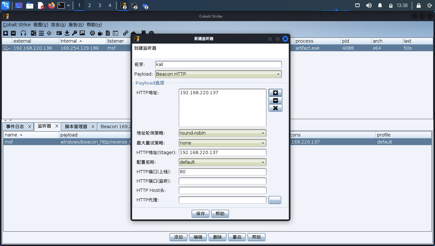Image resolution: width=435 pixels, height=246 pixels.
Task: Switch to workspace 2 in panel
Action: [x=89, y=5]
